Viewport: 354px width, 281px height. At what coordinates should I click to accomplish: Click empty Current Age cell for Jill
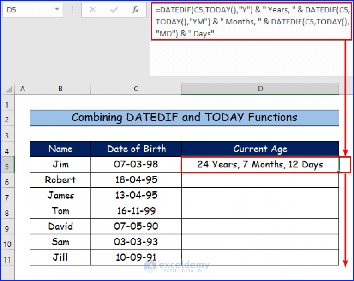[260, 257]
